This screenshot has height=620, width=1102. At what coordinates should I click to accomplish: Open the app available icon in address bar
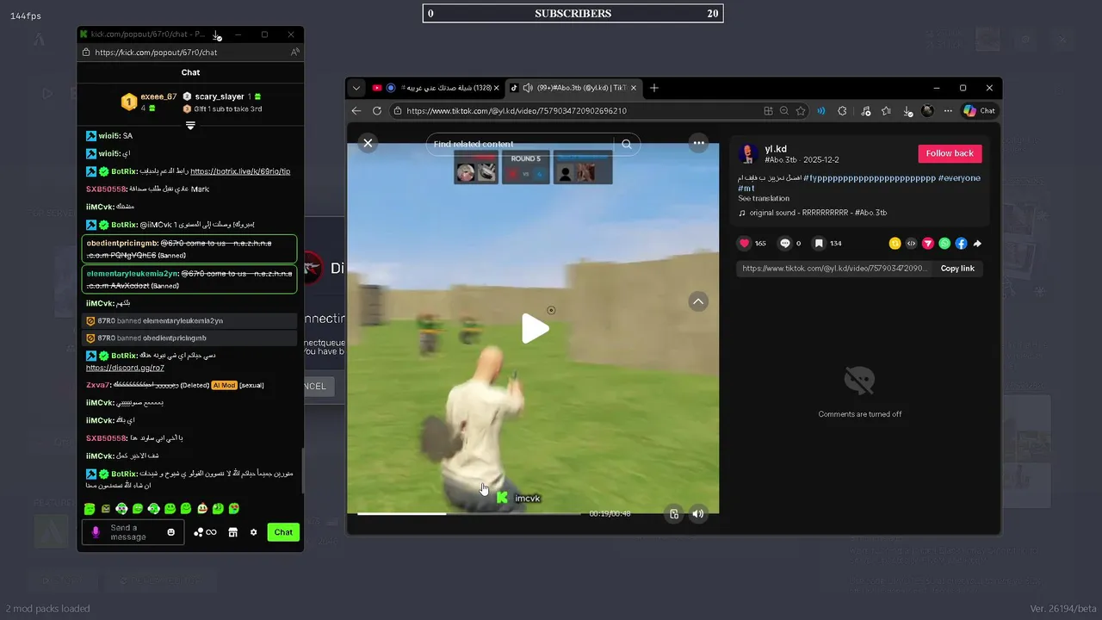pyautogui.click(x=768, y=111)
